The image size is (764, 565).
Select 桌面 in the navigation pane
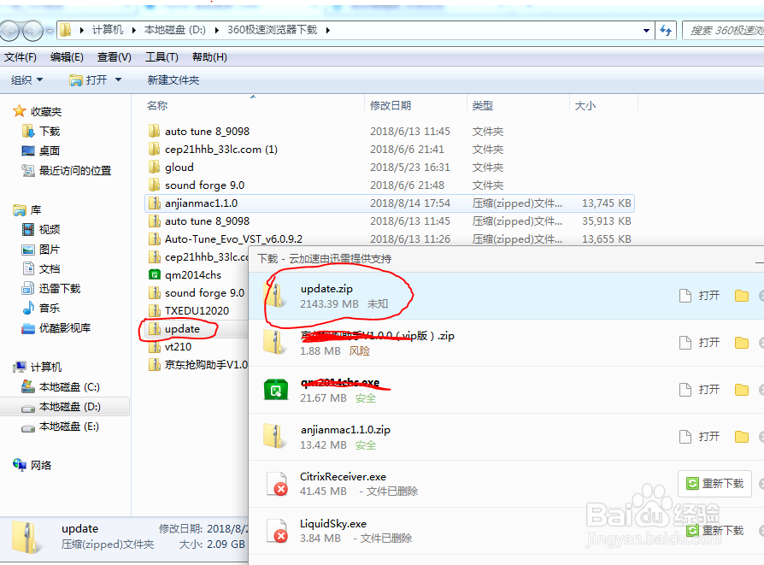(x=50, y=150)
